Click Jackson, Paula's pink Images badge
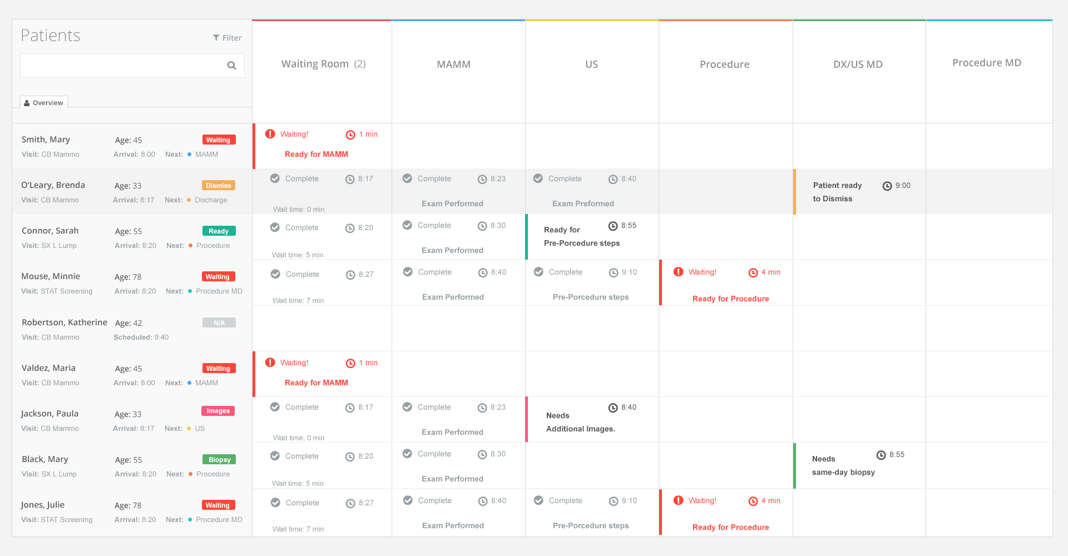Screen dimensions: 1068x556 point(218,411)
